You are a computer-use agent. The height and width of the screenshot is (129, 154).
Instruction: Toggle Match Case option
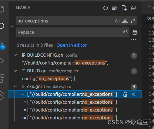click(117, 21)
